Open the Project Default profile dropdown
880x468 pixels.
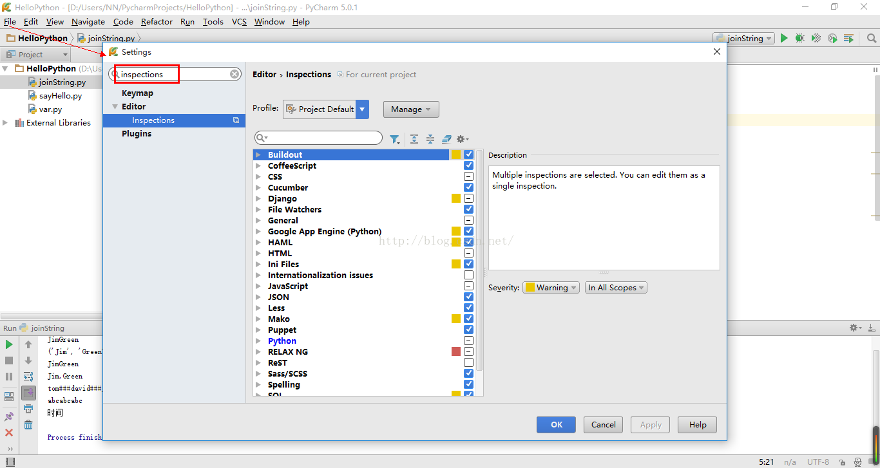(326, 109)
